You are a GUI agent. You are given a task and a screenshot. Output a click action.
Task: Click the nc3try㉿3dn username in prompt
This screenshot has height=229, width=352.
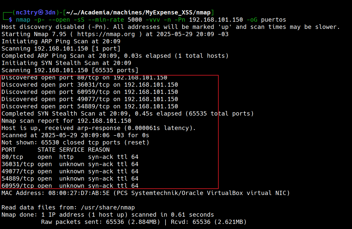[36, 13]
